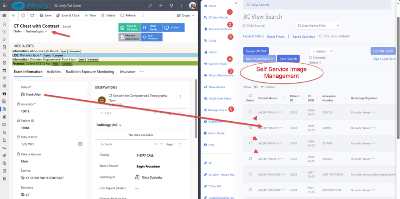This screenshot has height=199, width=400.
Task: Click the Reset Filters link
Action: coord(276,36)
